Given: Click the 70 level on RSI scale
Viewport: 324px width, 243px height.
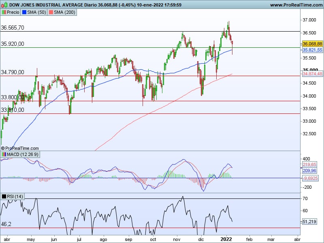Looking at the screenshot, I should click(305, 198).
